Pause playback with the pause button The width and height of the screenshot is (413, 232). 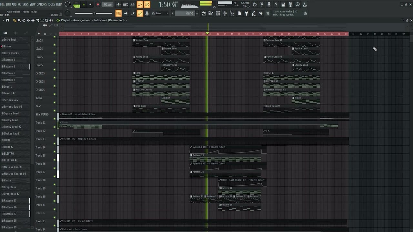(x=84, y=5)
